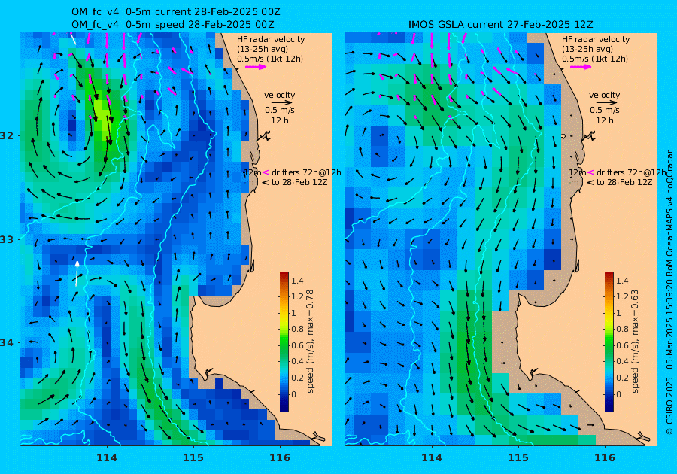This screenshot has height=474, width=677.
Task: Click the left panel 'to 28 Feb 12Z' text
Action: tap(299, 182)
